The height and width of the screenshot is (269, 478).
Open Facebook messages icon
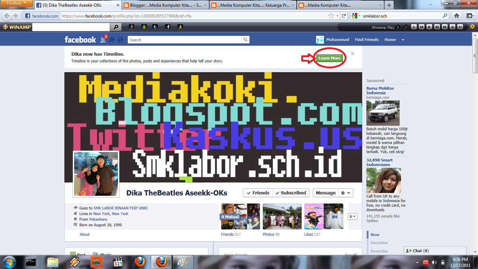tap(112, 40)
